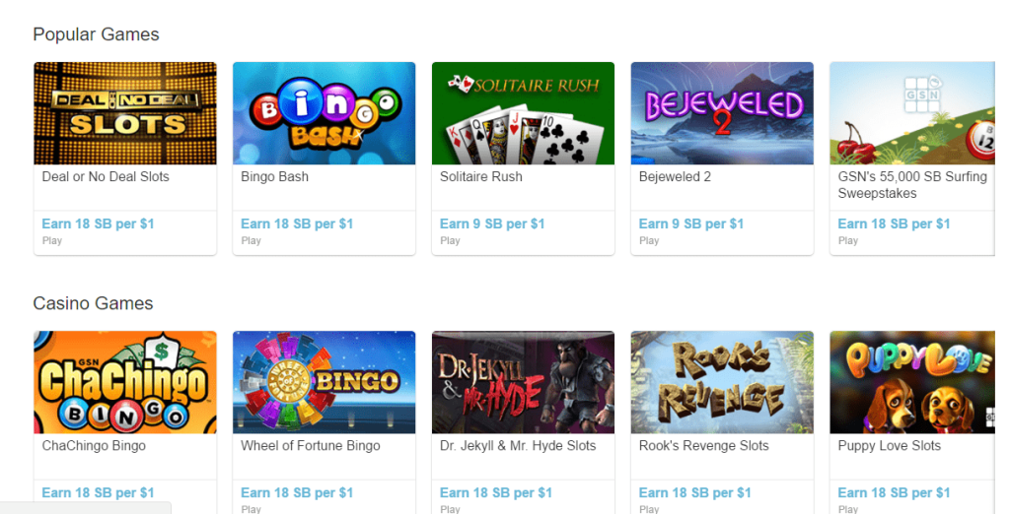This screenshot has width=1010, height=514.
Task: Click the GSN Surfing Sweepstakes cherry image
Action: point(912,113)
